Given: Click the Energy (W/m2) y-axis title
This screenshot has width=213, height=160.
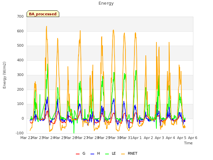Looking at the screenshot, I should (4, 75).
